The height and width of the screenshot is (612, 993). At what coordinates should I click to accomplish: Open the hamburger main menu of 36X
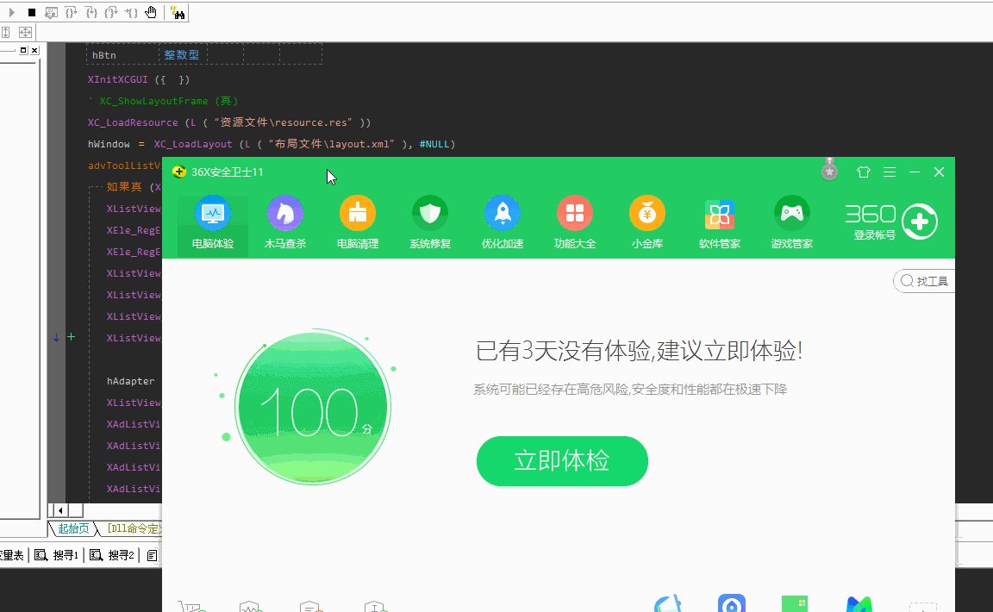click(x=890, y=172)
